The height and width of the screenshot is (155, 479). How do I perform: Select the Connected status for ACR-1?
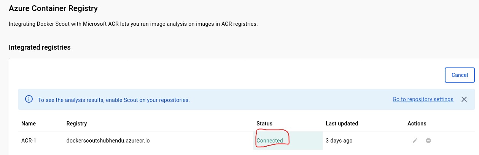[x=270, y=141]
